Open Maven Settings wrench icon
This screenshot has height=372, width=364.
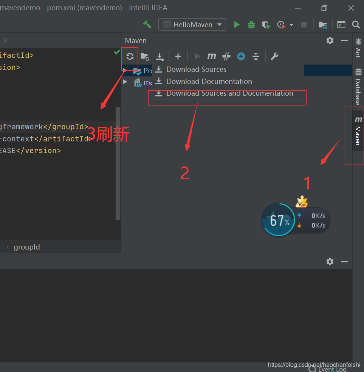(274, 56)
